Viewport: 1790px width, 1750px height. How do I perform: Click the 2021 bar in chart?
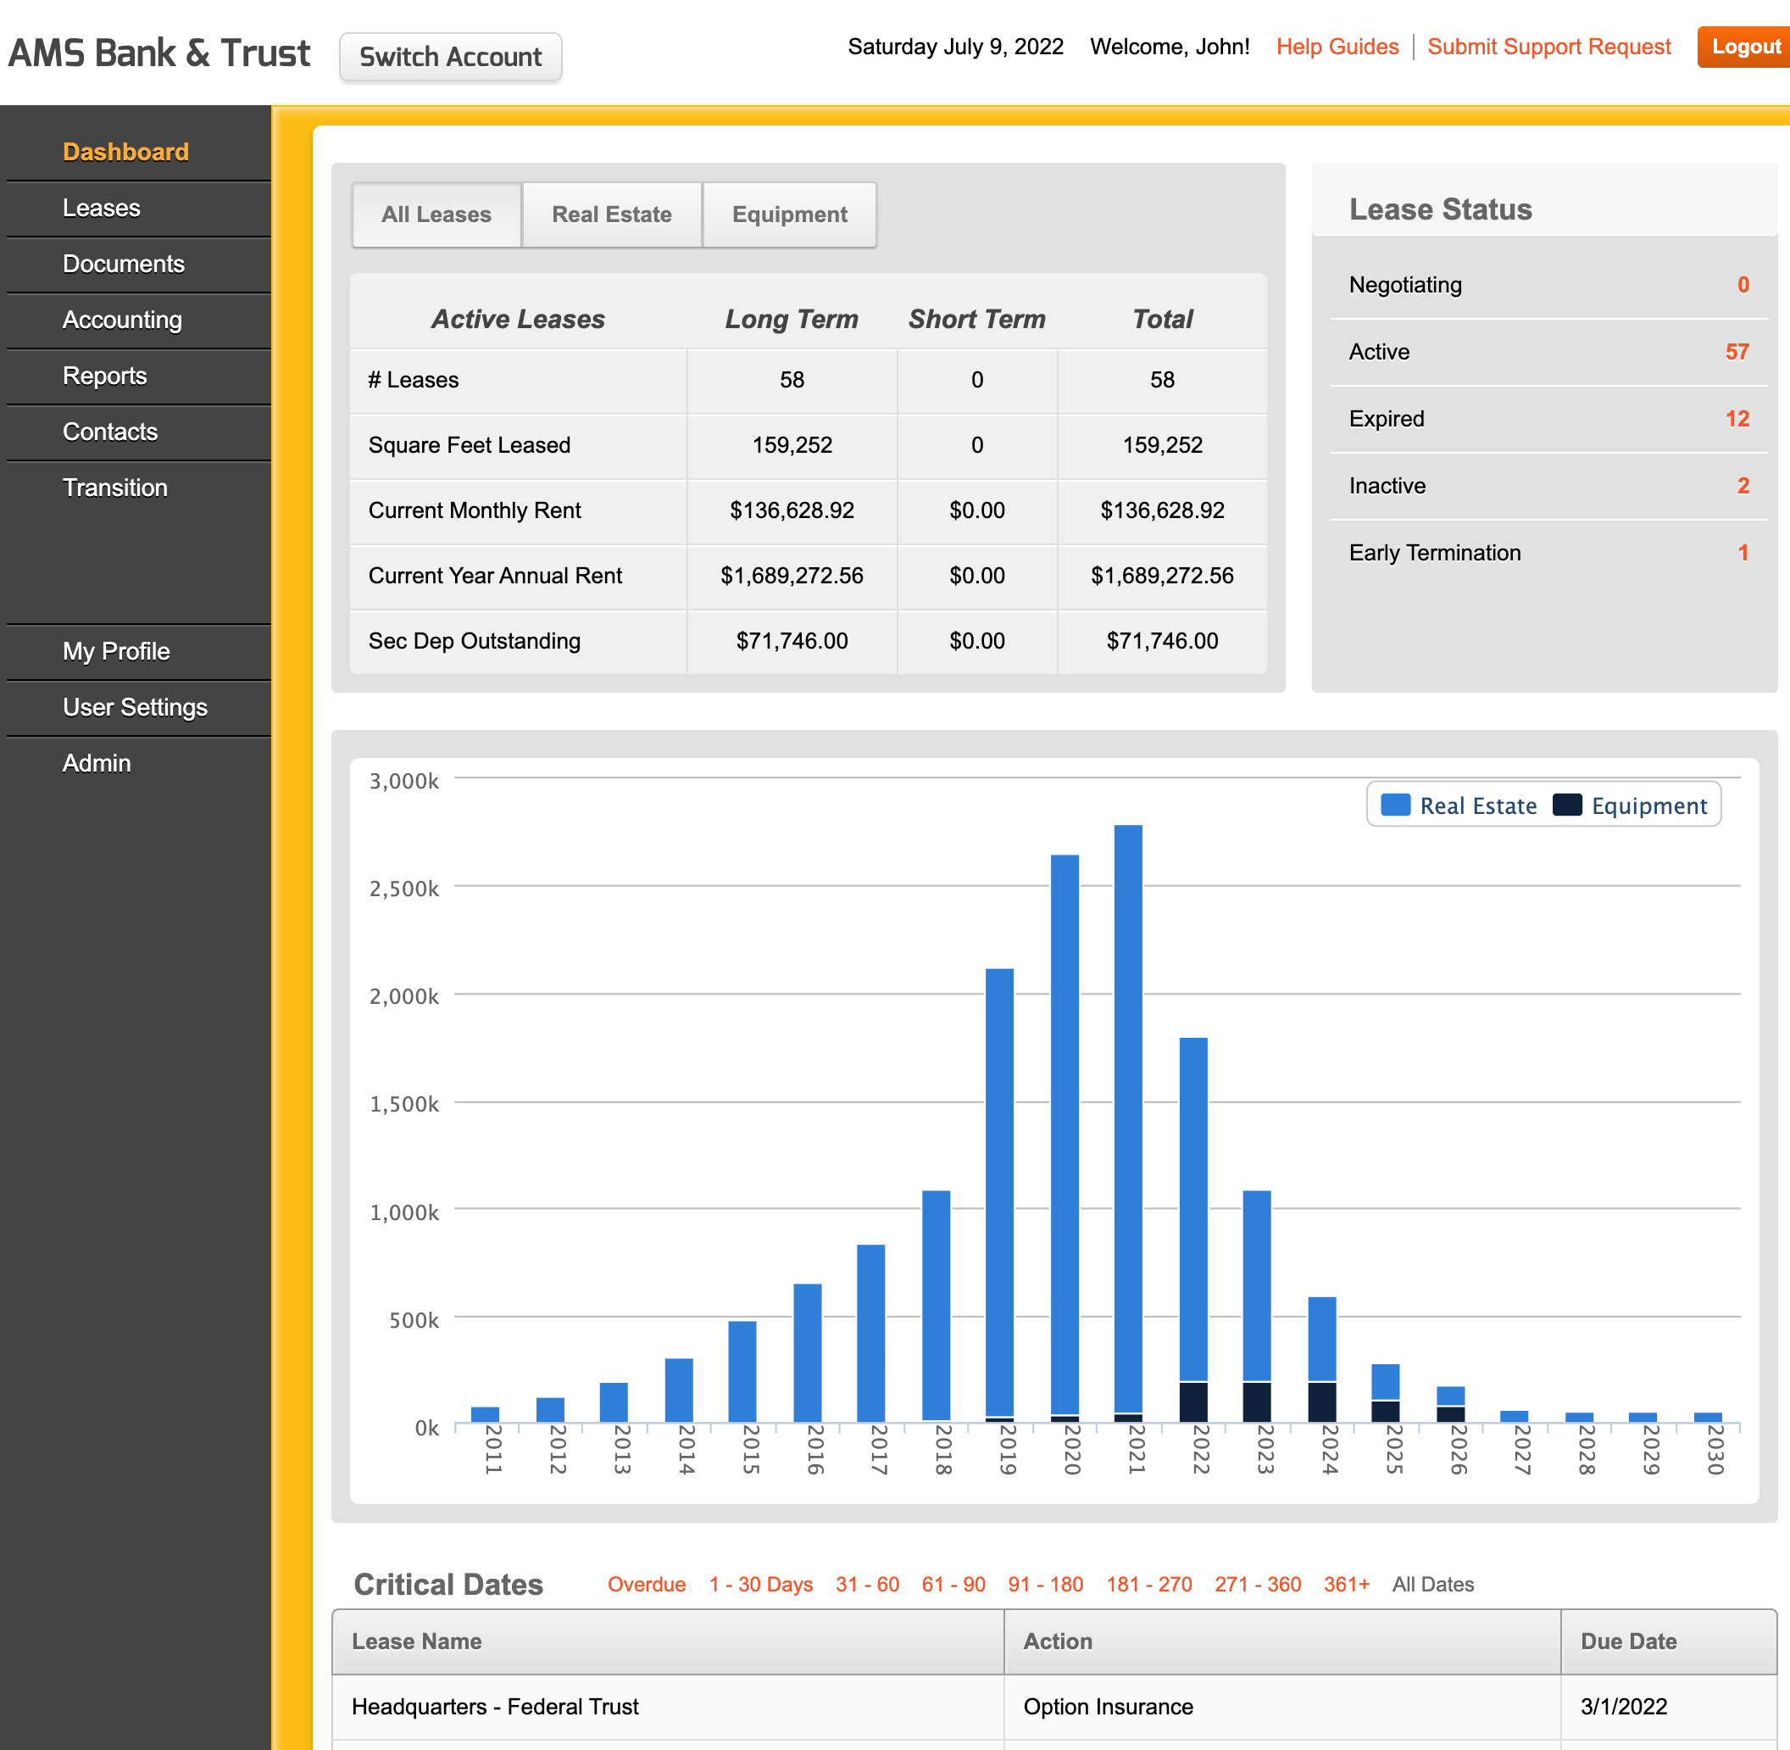click(1127, 1122)
